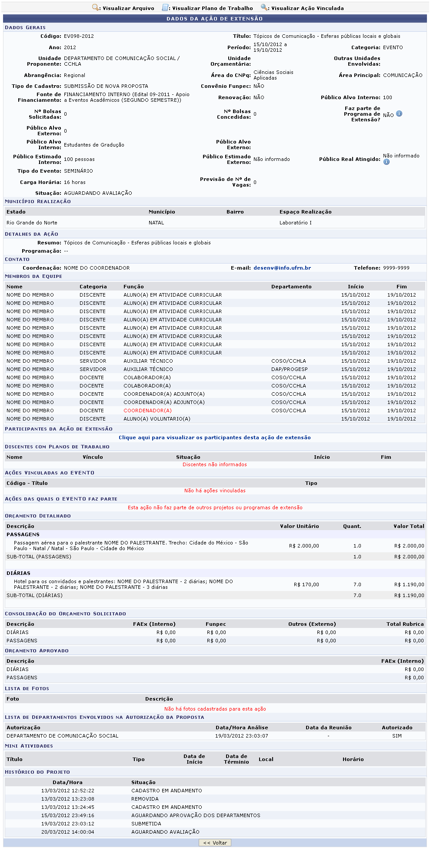Click the Visualizar Arquivo legend text
The width and height of the screenshot is (430, 848).
coord(128,8)
